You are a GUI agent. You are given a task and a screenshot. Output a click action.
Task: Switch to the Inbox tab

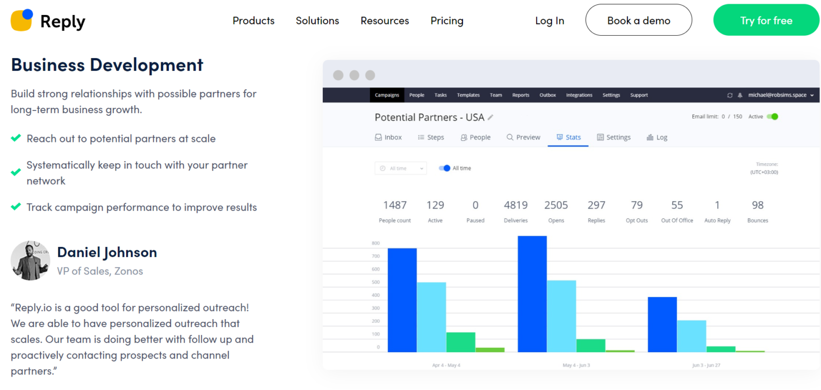(389, 137)
